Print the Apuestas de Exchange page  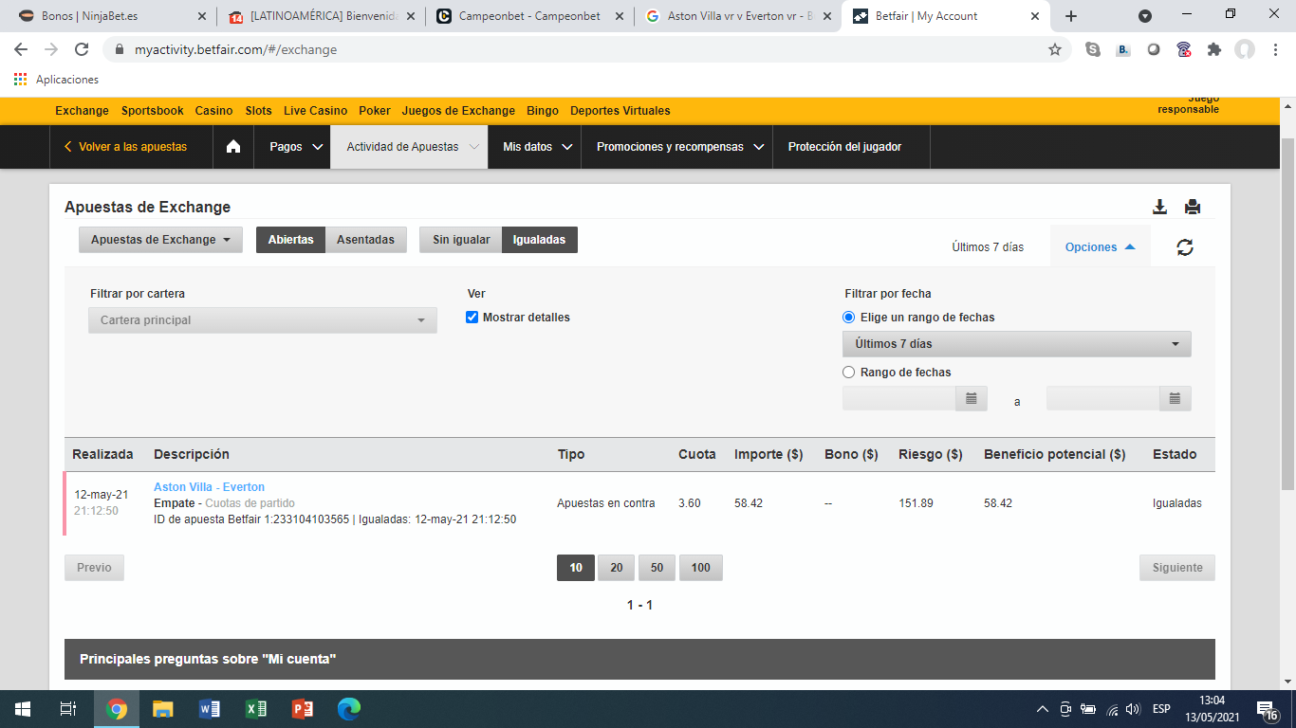(x=1193, y=207)
